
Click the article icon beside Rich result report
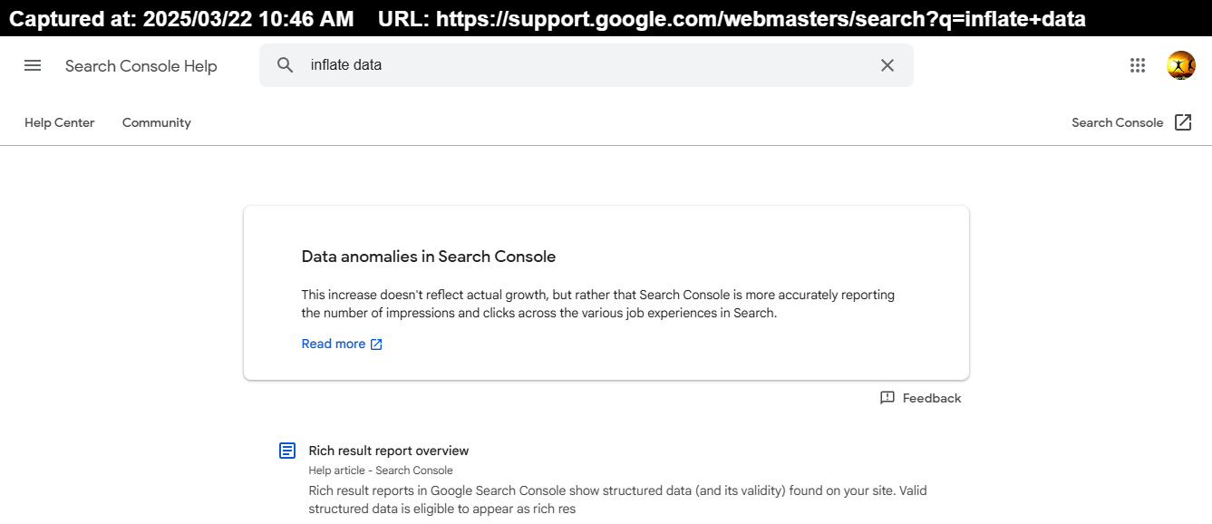[287, 451]
